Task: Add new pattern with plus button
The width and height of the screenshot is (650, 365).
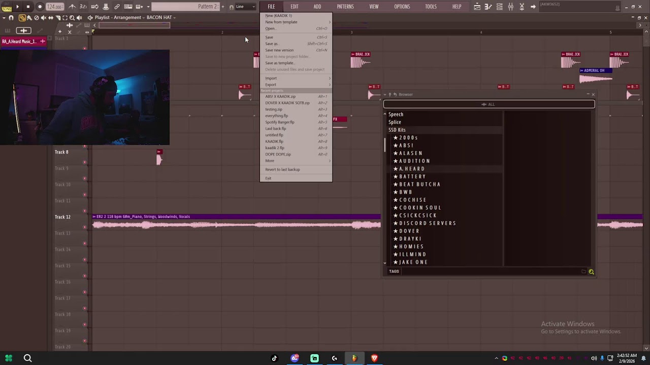Action: click(x=223, y=7)
